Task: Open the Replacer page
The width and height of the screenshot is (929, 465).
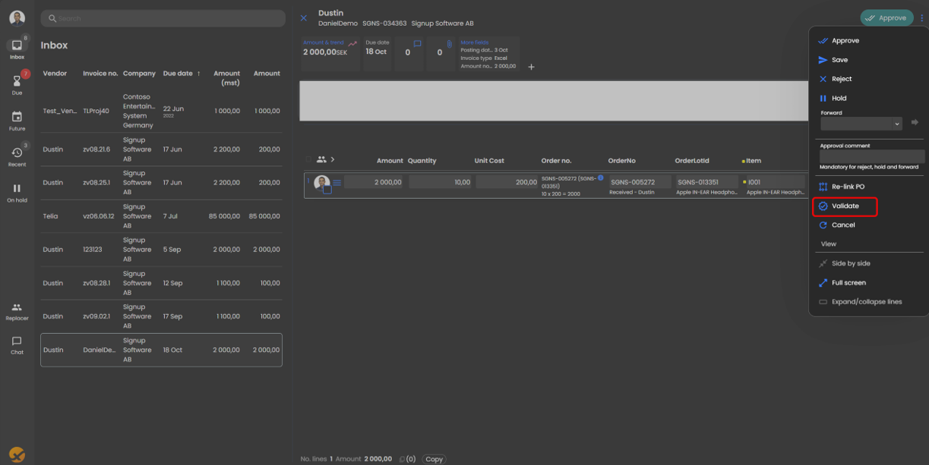Action: click(17, 311)
